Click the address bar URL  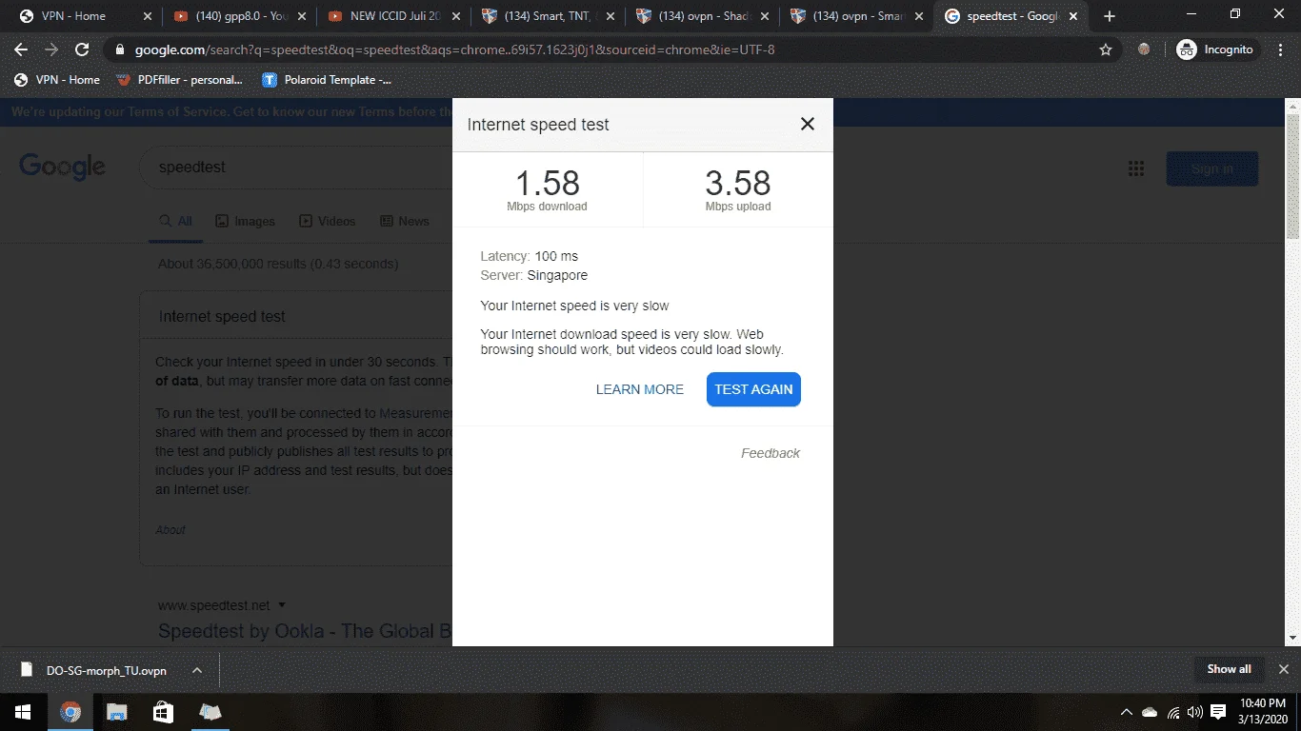click(454, 49)
